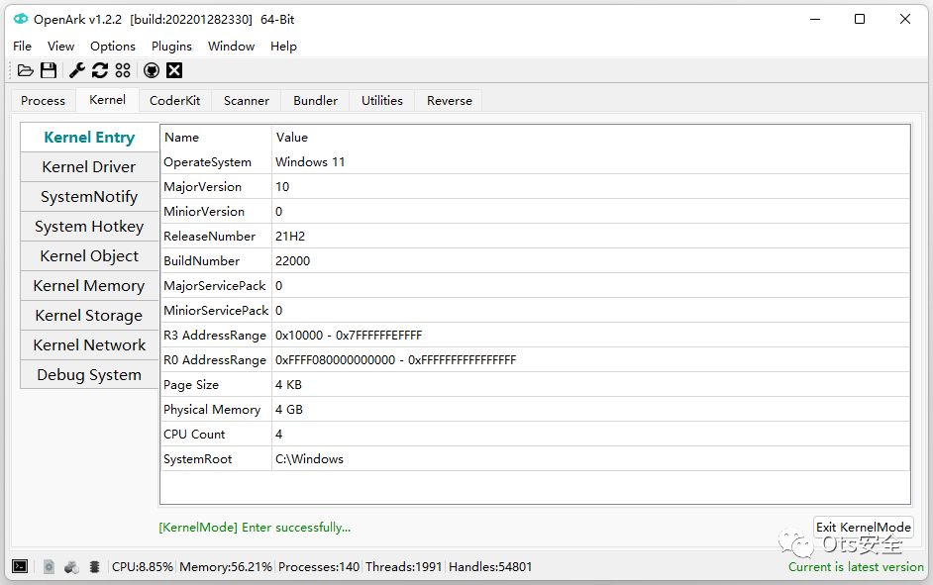Screen dimensions: 933x585
Task: Switch to the CoderKit tab
Action: (175, 101)
